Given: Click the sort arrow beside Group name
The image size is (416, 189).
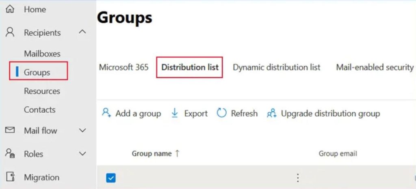Looking at the screenshot, I should point(177,153).
